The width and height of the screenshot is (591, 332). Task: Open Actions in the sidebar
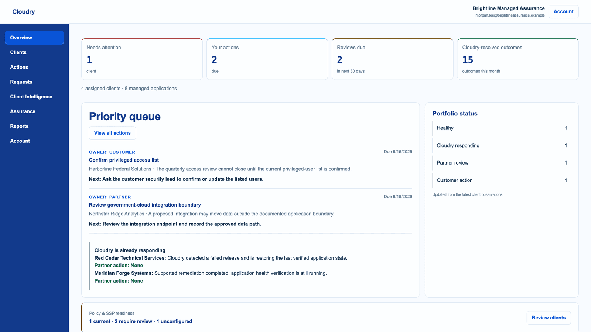(x=34, y=67)
